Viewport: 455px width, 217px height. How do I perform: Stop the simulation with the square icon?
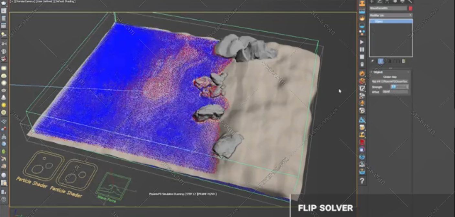point(362,57)
